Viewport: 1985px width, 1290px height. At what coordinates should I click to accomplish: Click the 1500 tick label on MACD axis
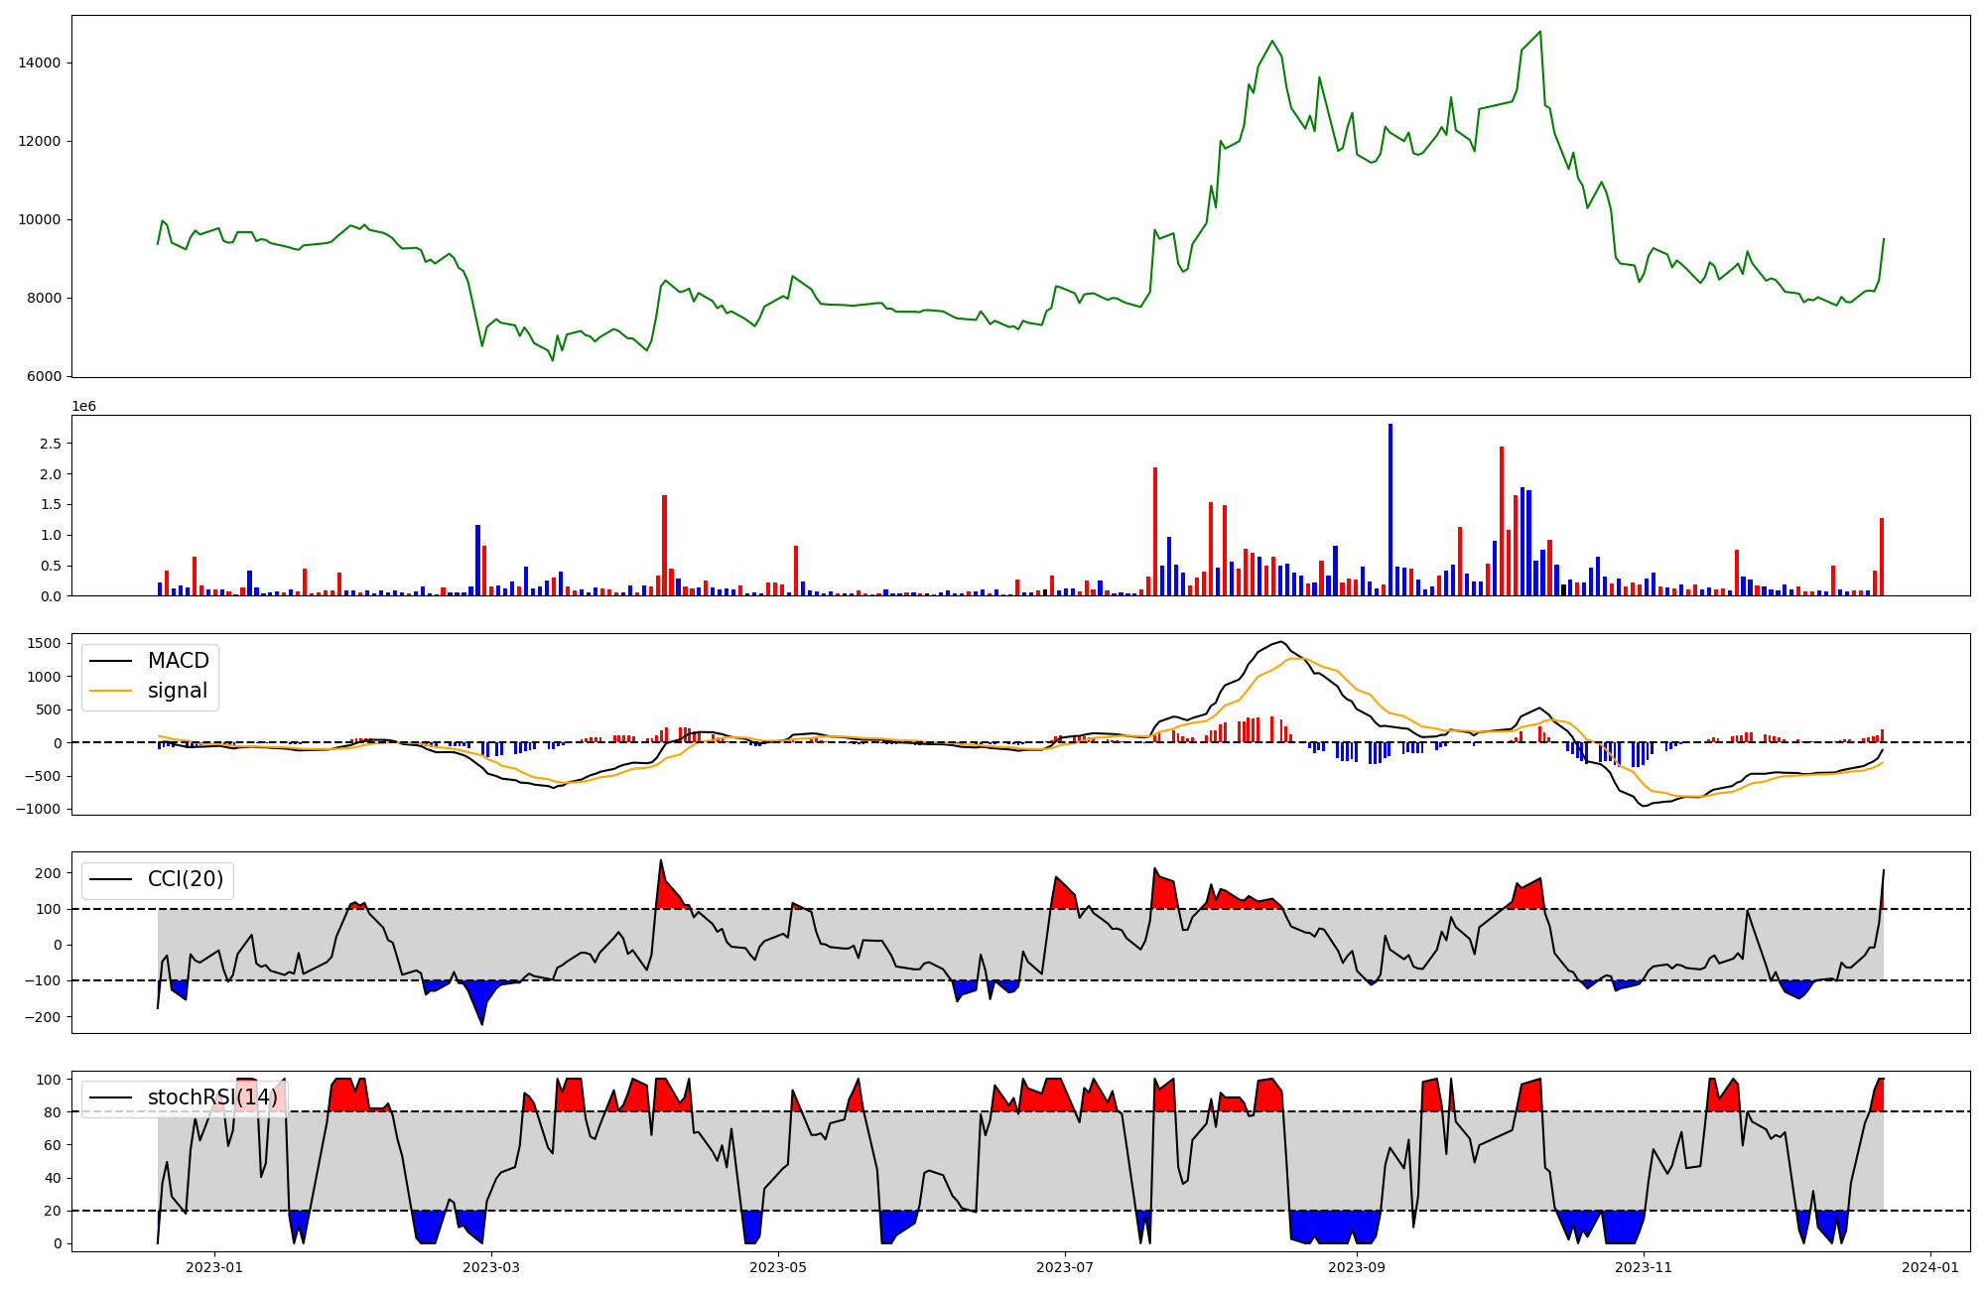point(45,644)
